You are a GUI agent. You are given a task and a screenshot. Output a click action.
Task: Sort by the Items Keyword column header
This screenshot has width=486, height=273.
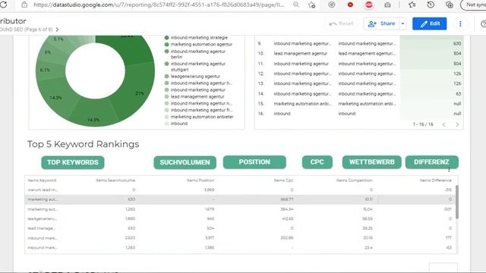tap(42, 180)
